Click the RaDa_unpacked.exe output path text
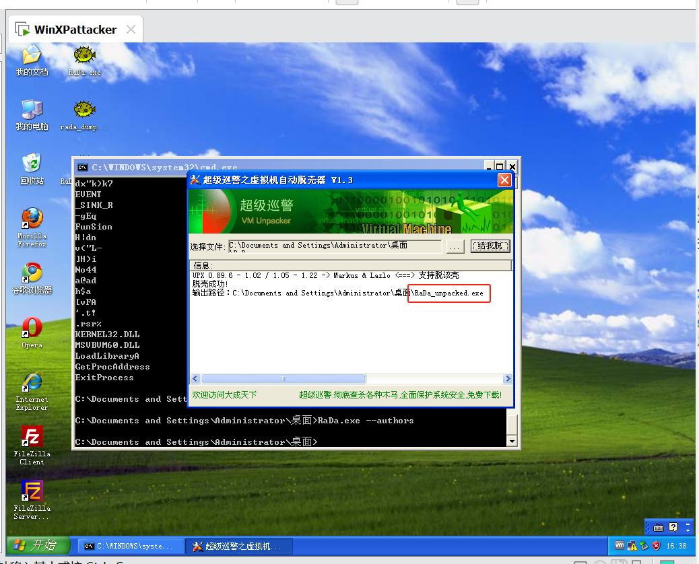Image resolution: width=699 pixels, height=564 pixels. [x=448, y=293]
